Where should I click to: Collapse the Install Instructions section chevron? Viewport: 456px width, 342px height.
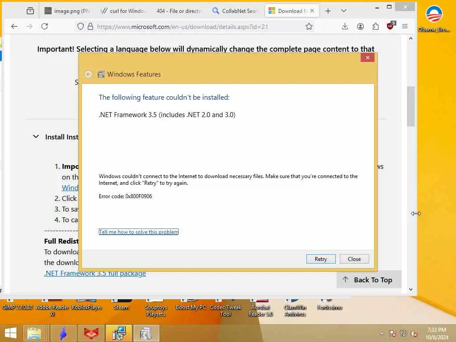point(36,136)
